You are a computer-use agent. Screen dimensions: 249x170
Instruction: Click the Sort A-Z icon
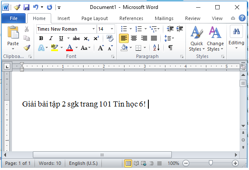[x=156, y=47]
